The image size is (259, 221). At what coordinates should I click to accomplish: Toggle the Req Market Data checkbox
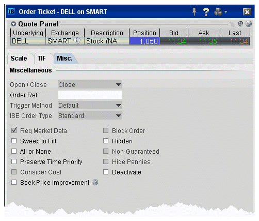(x=14, y=130)
